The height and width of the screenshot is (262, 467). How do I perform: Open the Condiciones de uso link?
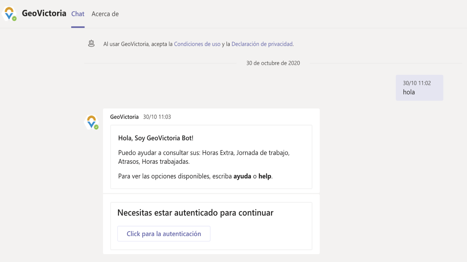[197, 44]
